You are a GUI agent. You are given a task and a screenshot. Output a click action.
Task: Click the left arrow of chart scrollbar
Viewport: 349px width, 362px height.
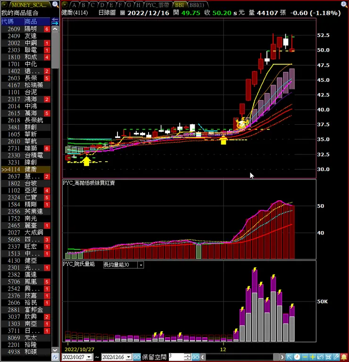202,357
